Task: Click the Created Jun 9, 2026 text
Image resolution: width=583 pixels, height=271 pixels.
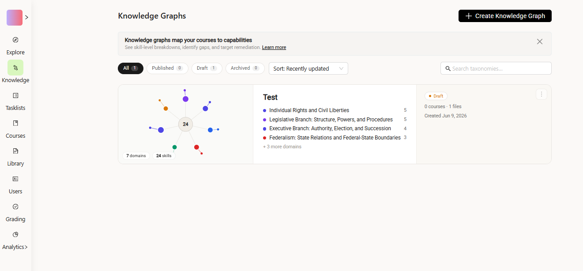Action: coord(446,116)
